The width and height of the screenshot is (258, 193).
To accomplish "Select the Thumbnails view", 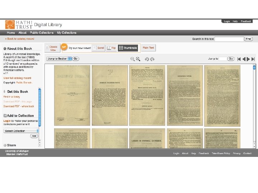I will tap(128, 48).
